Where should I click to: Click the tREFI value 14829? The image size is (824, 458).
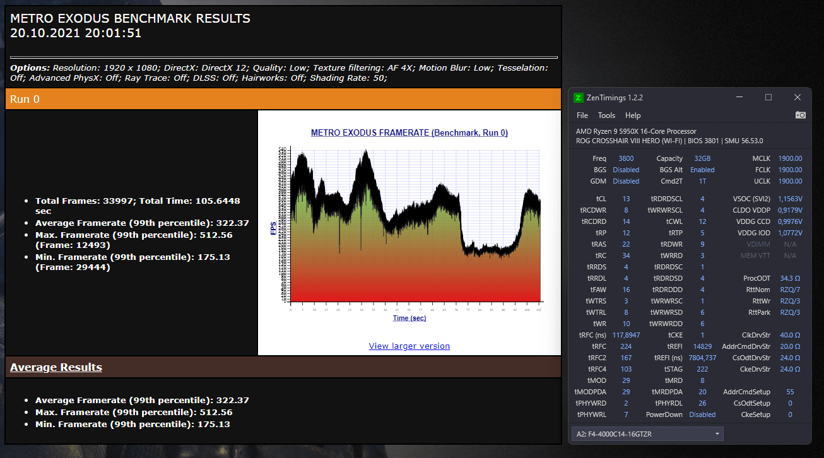coord(702,346)
